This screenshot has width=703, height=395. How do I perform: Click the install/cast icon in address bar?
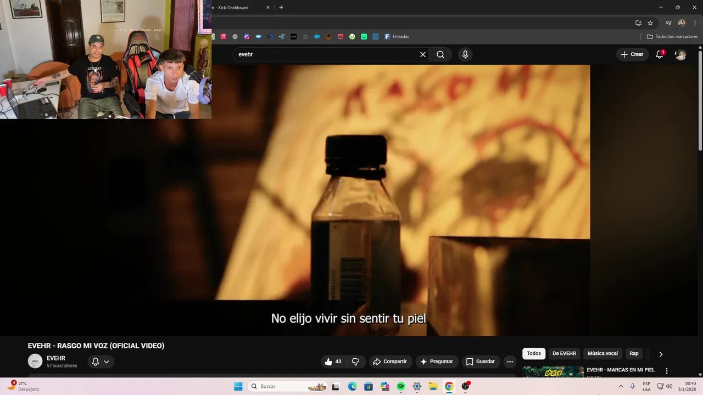[x=638, y=23]
